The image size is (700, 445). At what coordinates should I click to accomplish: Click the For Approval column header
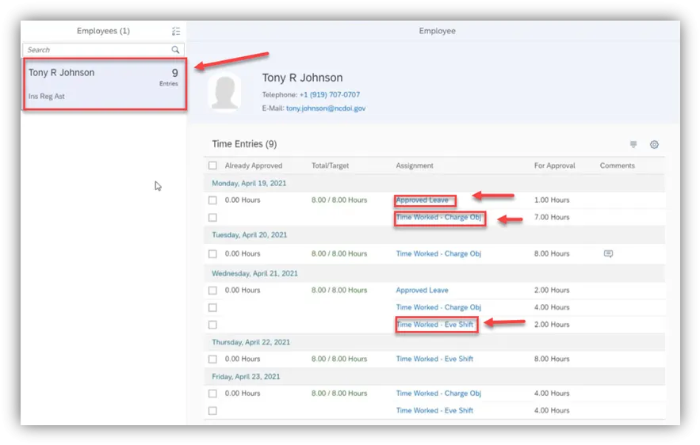(x=555, y=166)
